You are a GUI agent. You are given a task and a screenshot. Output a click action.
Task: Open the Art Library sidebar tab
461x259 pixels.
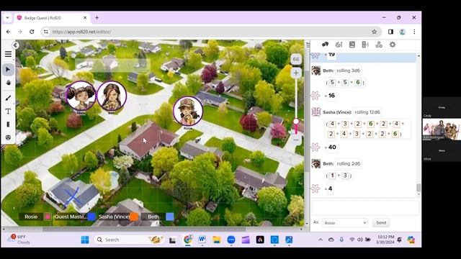[x=339, y=45]
